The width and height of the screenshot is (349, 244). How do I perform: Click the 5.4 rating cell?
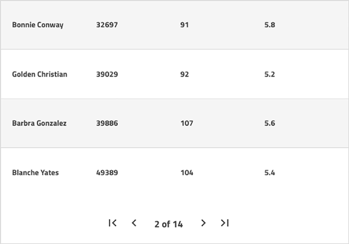270,173
